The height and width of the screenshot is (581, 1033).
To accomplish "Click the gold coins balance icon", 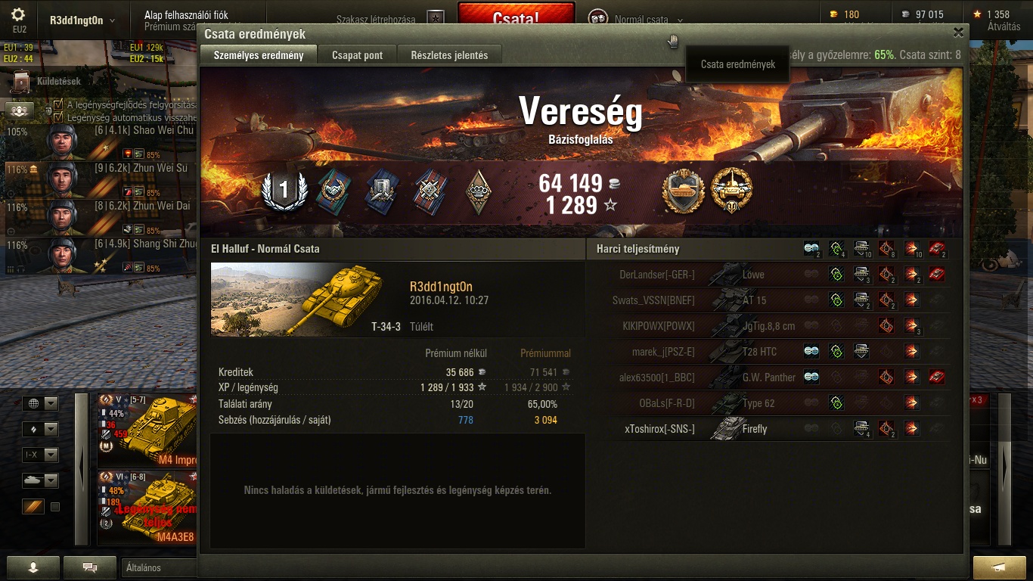I will (x=833, y=14).
